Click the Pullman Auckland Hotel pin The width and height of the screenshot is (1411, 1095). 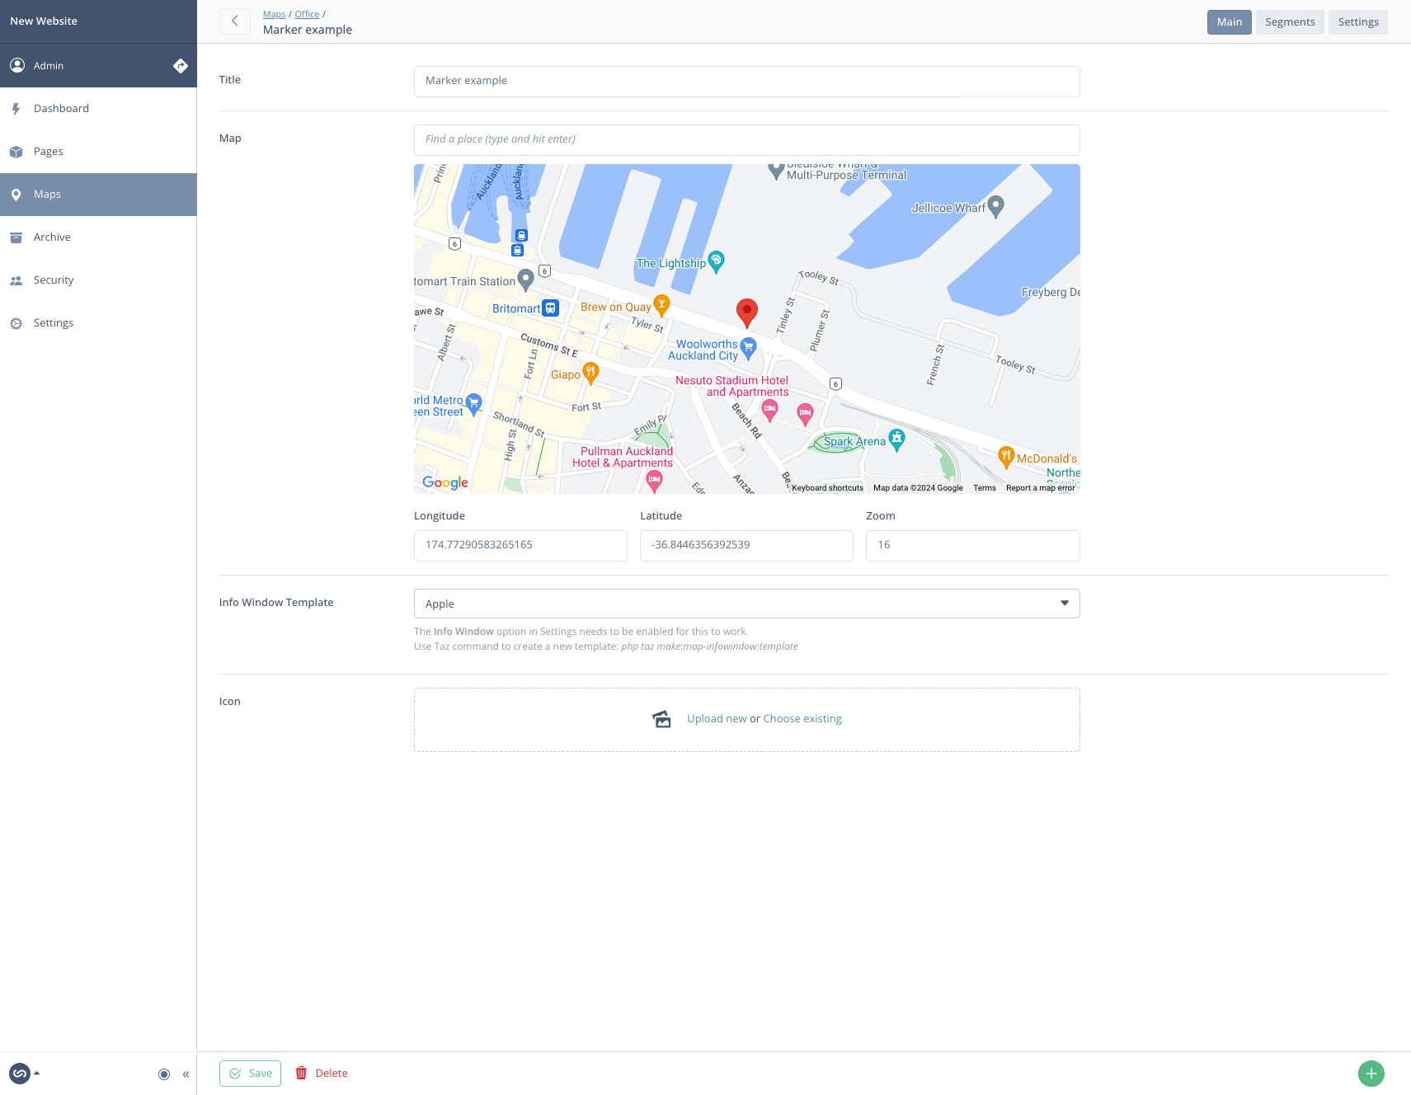pos(654,481)
